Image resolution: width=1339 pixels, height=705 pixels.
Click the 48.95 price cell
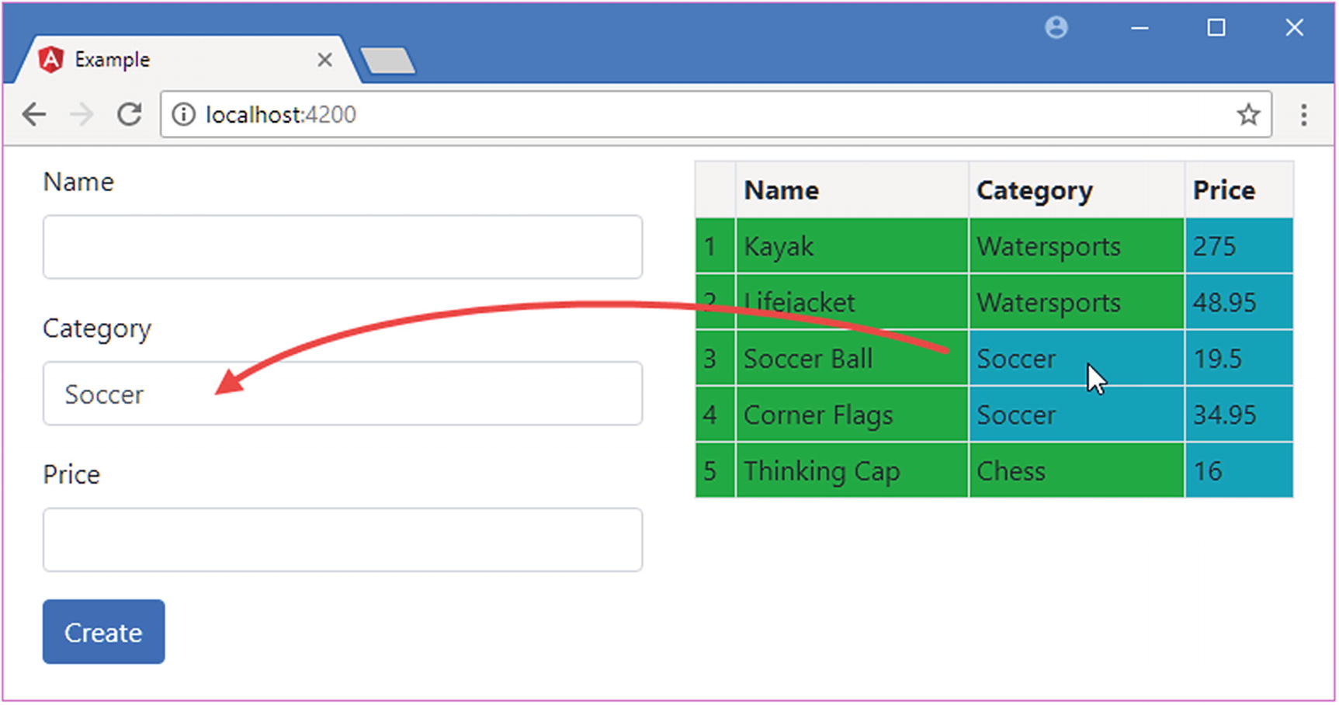click(x=1239, y=302)
